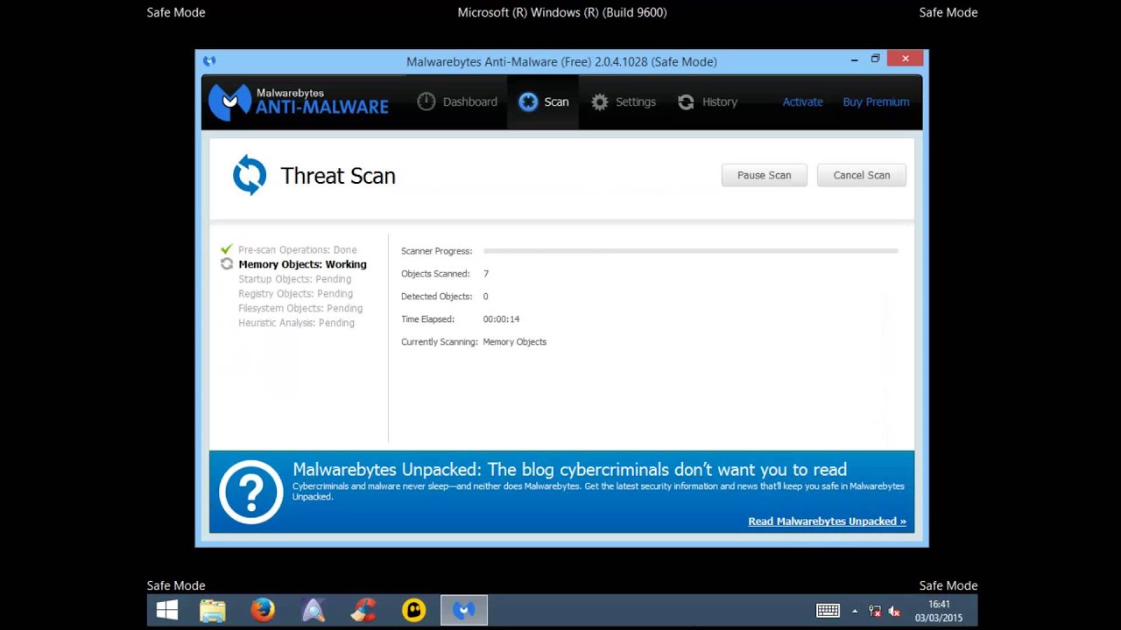
Task: Open the CCleaner taskbar icon
Action: point(363,610)
